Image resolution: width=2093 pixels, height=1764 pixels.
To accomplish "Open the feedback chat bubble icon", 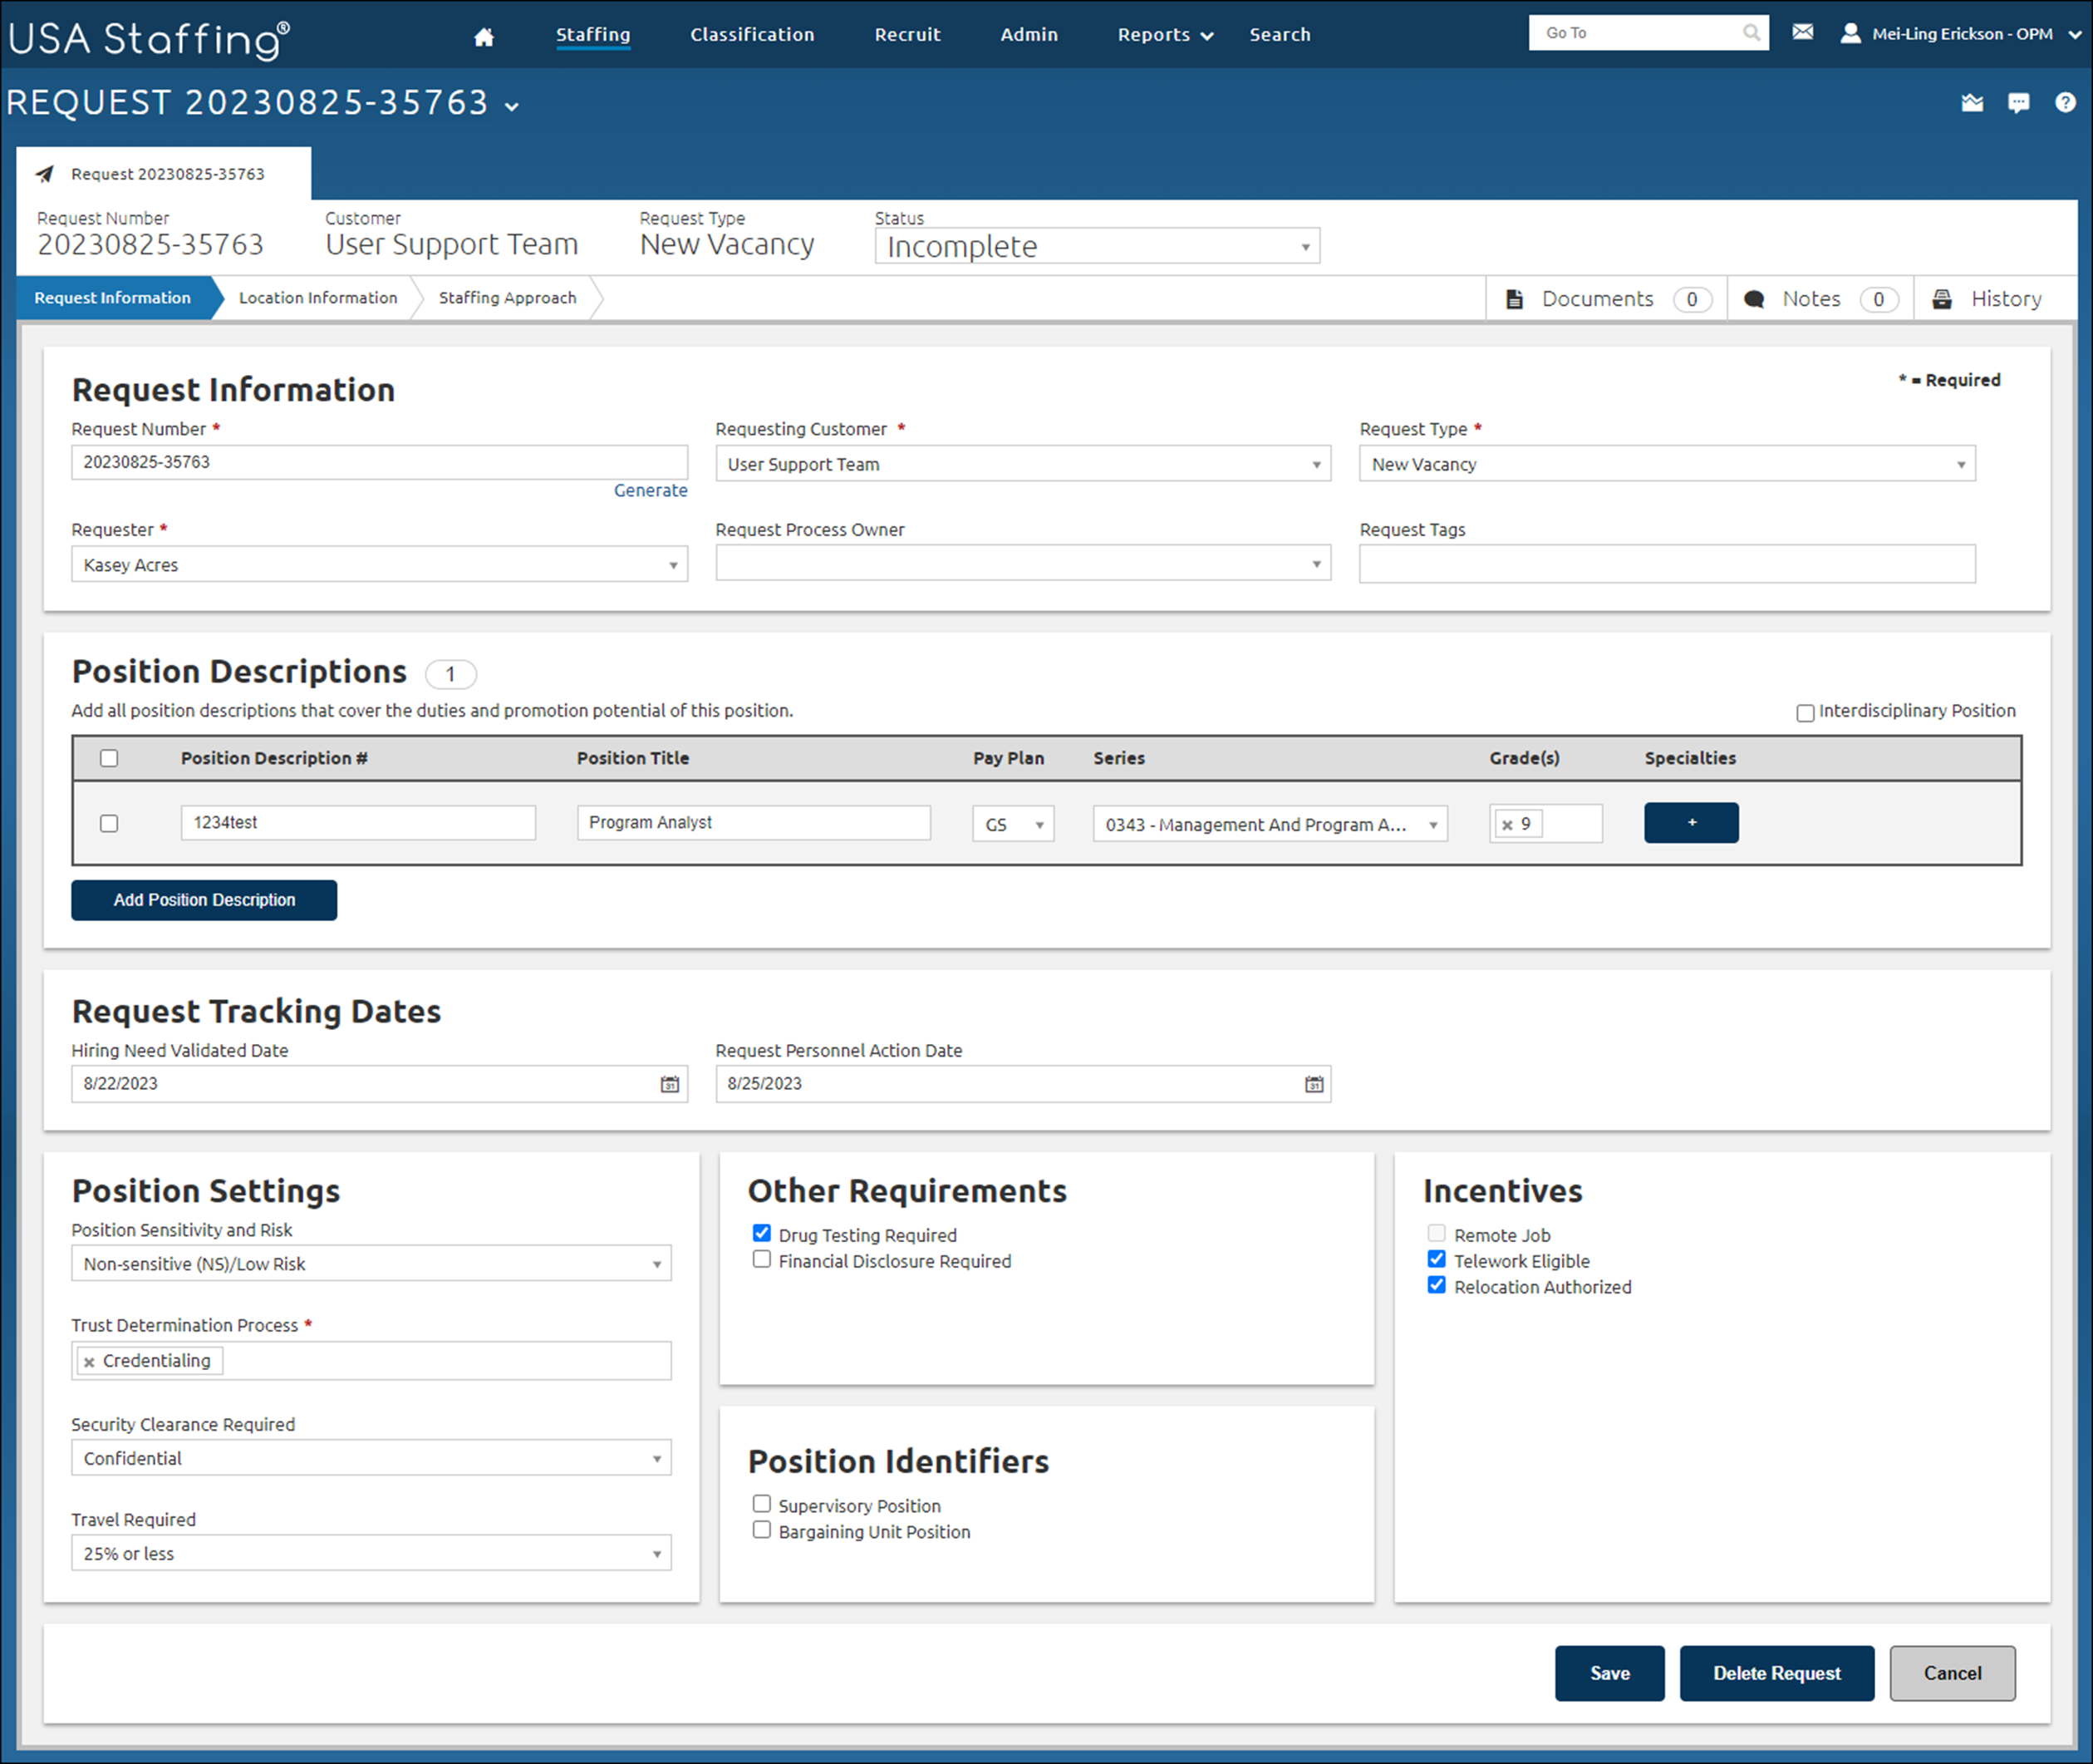I will coord(2018,102).
